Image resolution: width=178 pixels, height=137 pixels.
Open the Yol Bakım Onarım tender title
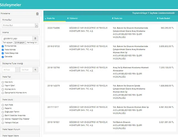[x=122, y=122]
